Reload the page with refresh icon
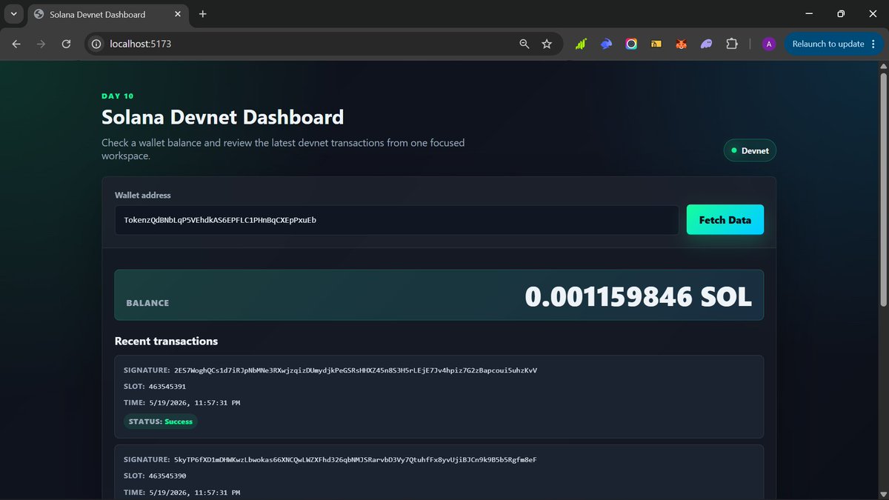This screenshot has height=500, width=889. (x=66, y=44)
